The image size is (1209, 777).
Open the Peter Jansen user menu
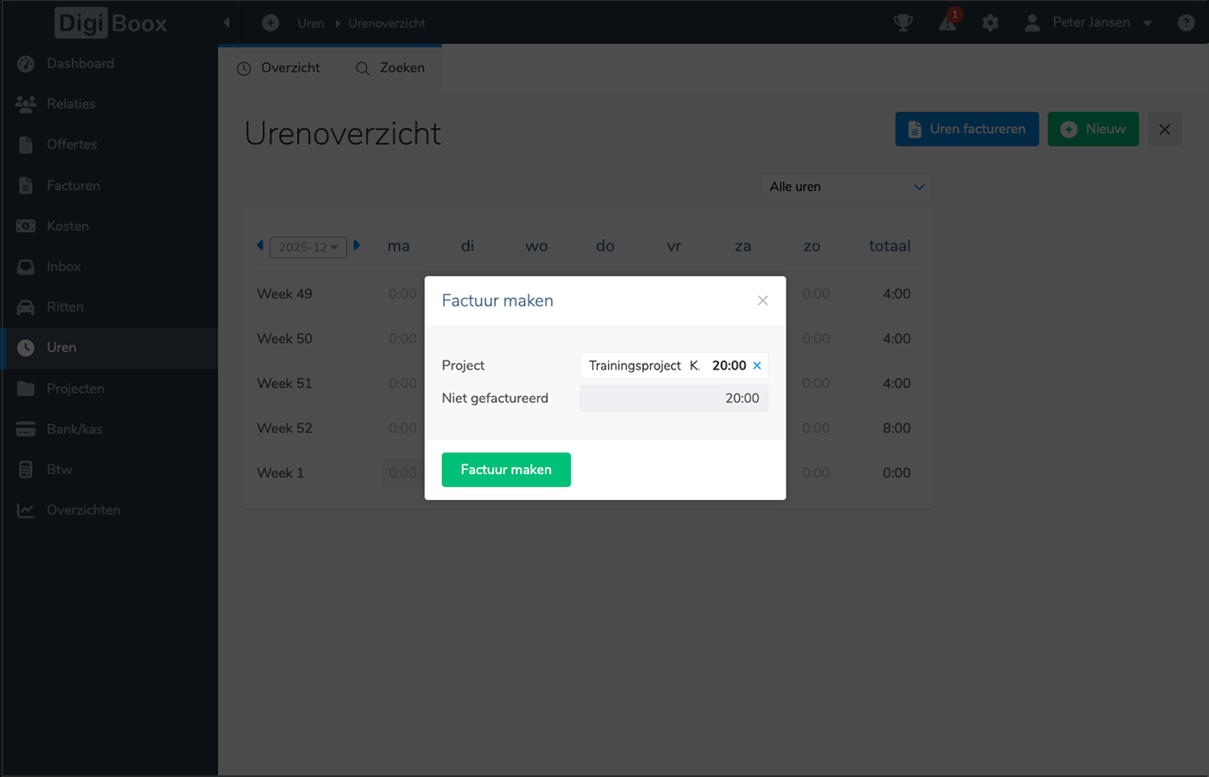tap(1089, 23)
